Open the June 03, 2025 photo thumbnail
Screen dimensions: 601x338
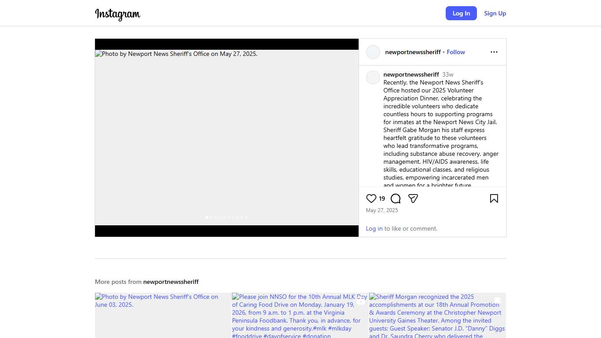[x=163, y=315]
